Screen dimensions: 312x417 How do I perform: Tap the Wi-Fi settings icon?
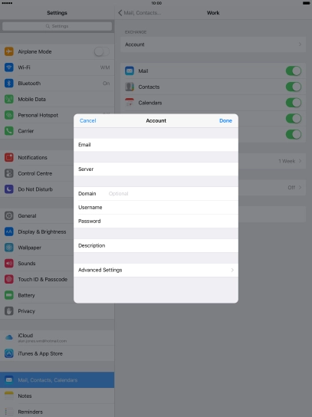[9, 67]
